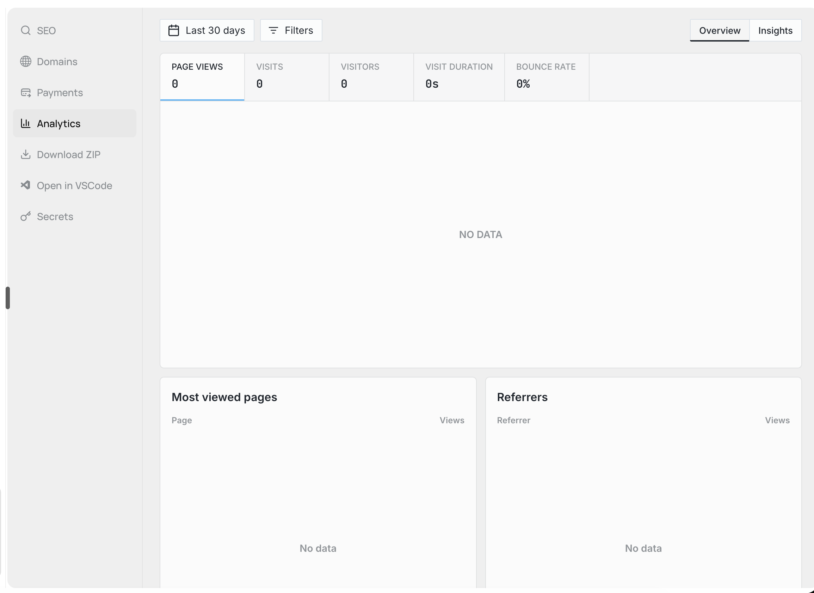The width and height of the screenshot is (814, 593).
Task: Click the Analytics bar chart icon
Action: (x=25, y=124)
